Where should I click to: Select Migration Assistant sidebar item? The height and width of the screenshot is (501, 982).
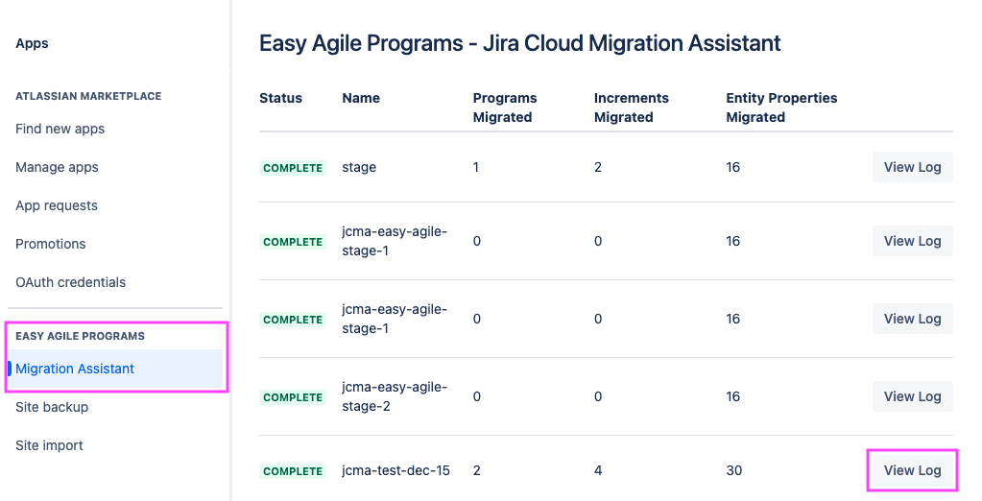(x=75, y=369)
